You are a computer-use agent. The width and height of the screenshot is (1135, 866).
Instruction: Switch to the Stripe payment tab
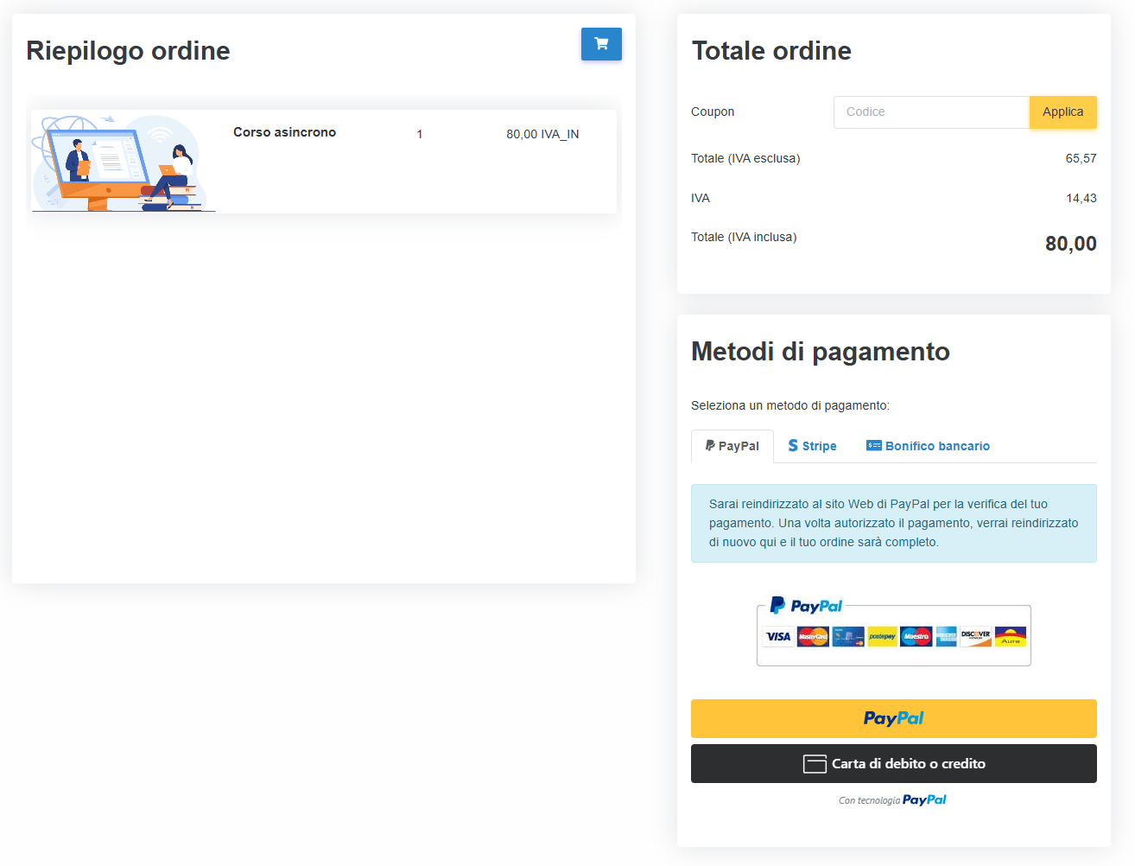coord(812,446)
